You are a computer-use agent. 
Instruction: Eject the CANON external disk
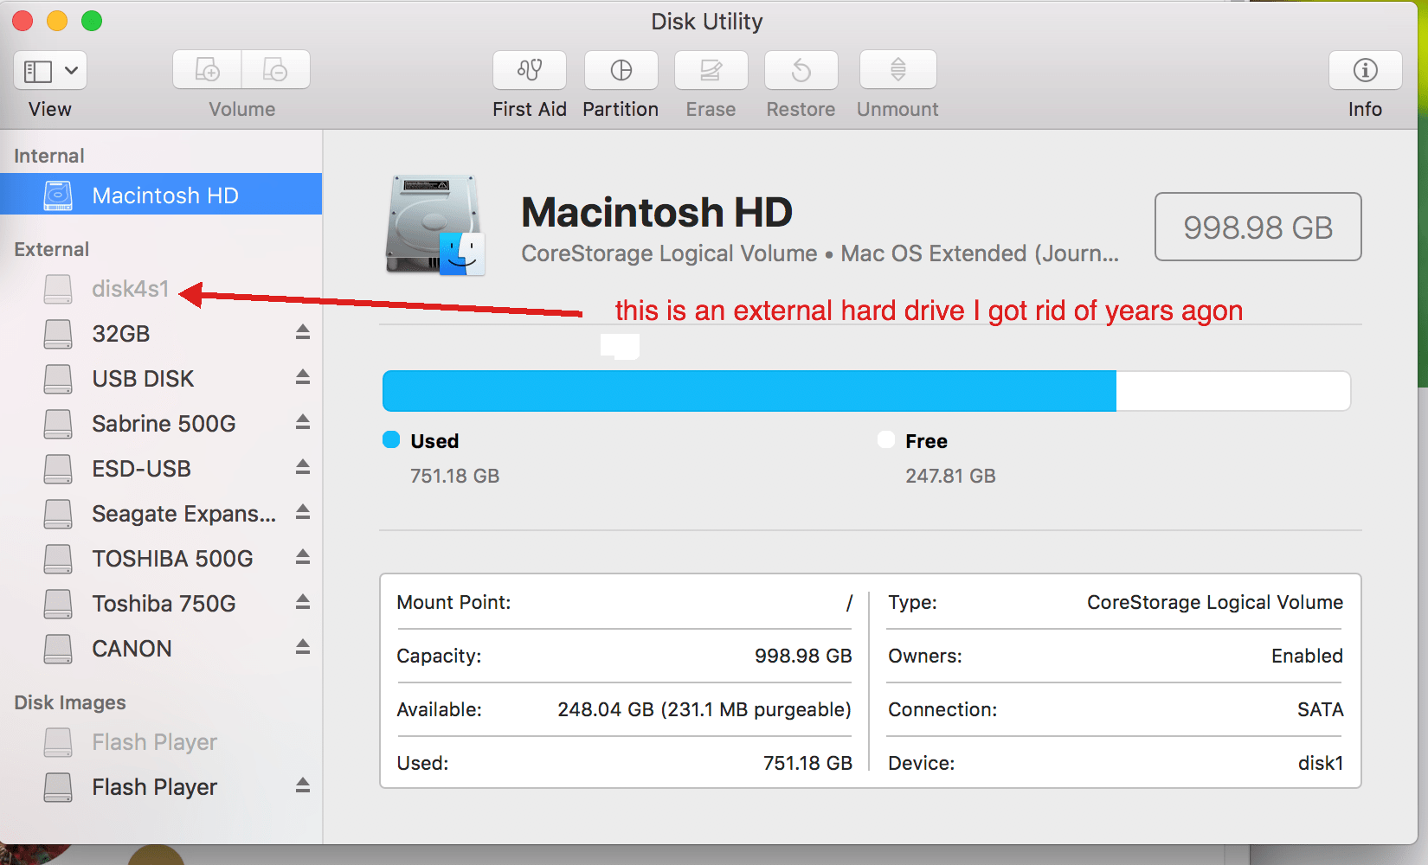tap(302, 648)
